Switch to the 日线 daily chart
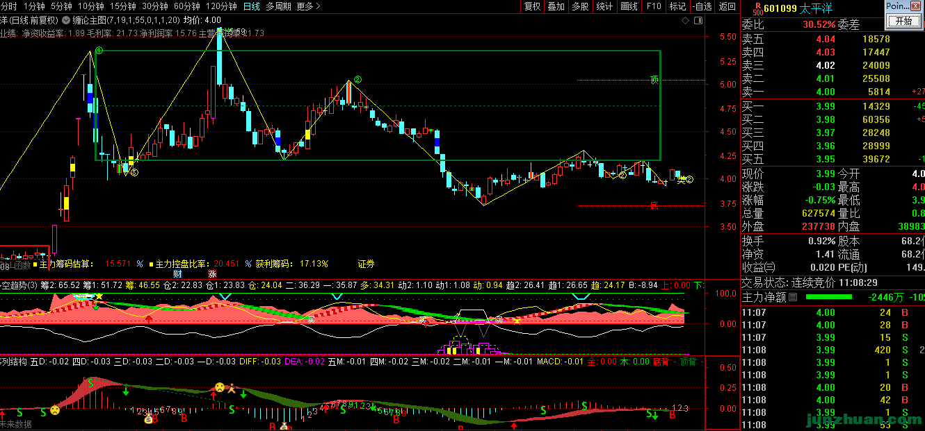This screenshot has width=925, height=431. [x=252, y=6]
